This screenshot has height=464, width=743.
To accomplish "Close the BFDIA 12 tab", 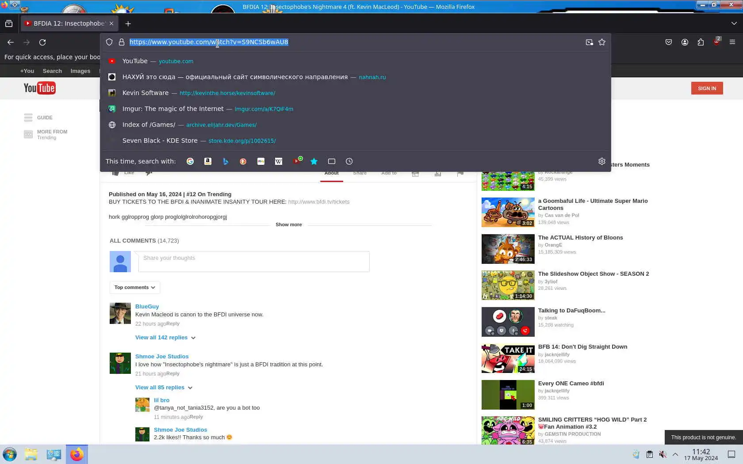I will pos(111,23).
